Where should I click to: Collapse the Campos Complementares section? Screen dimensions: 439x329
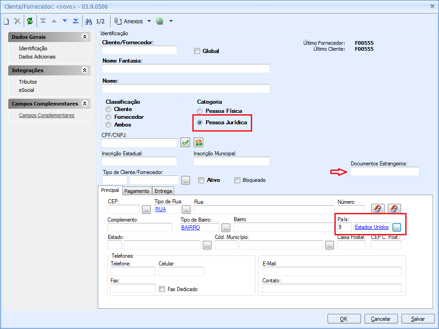[x=85, y=103]
